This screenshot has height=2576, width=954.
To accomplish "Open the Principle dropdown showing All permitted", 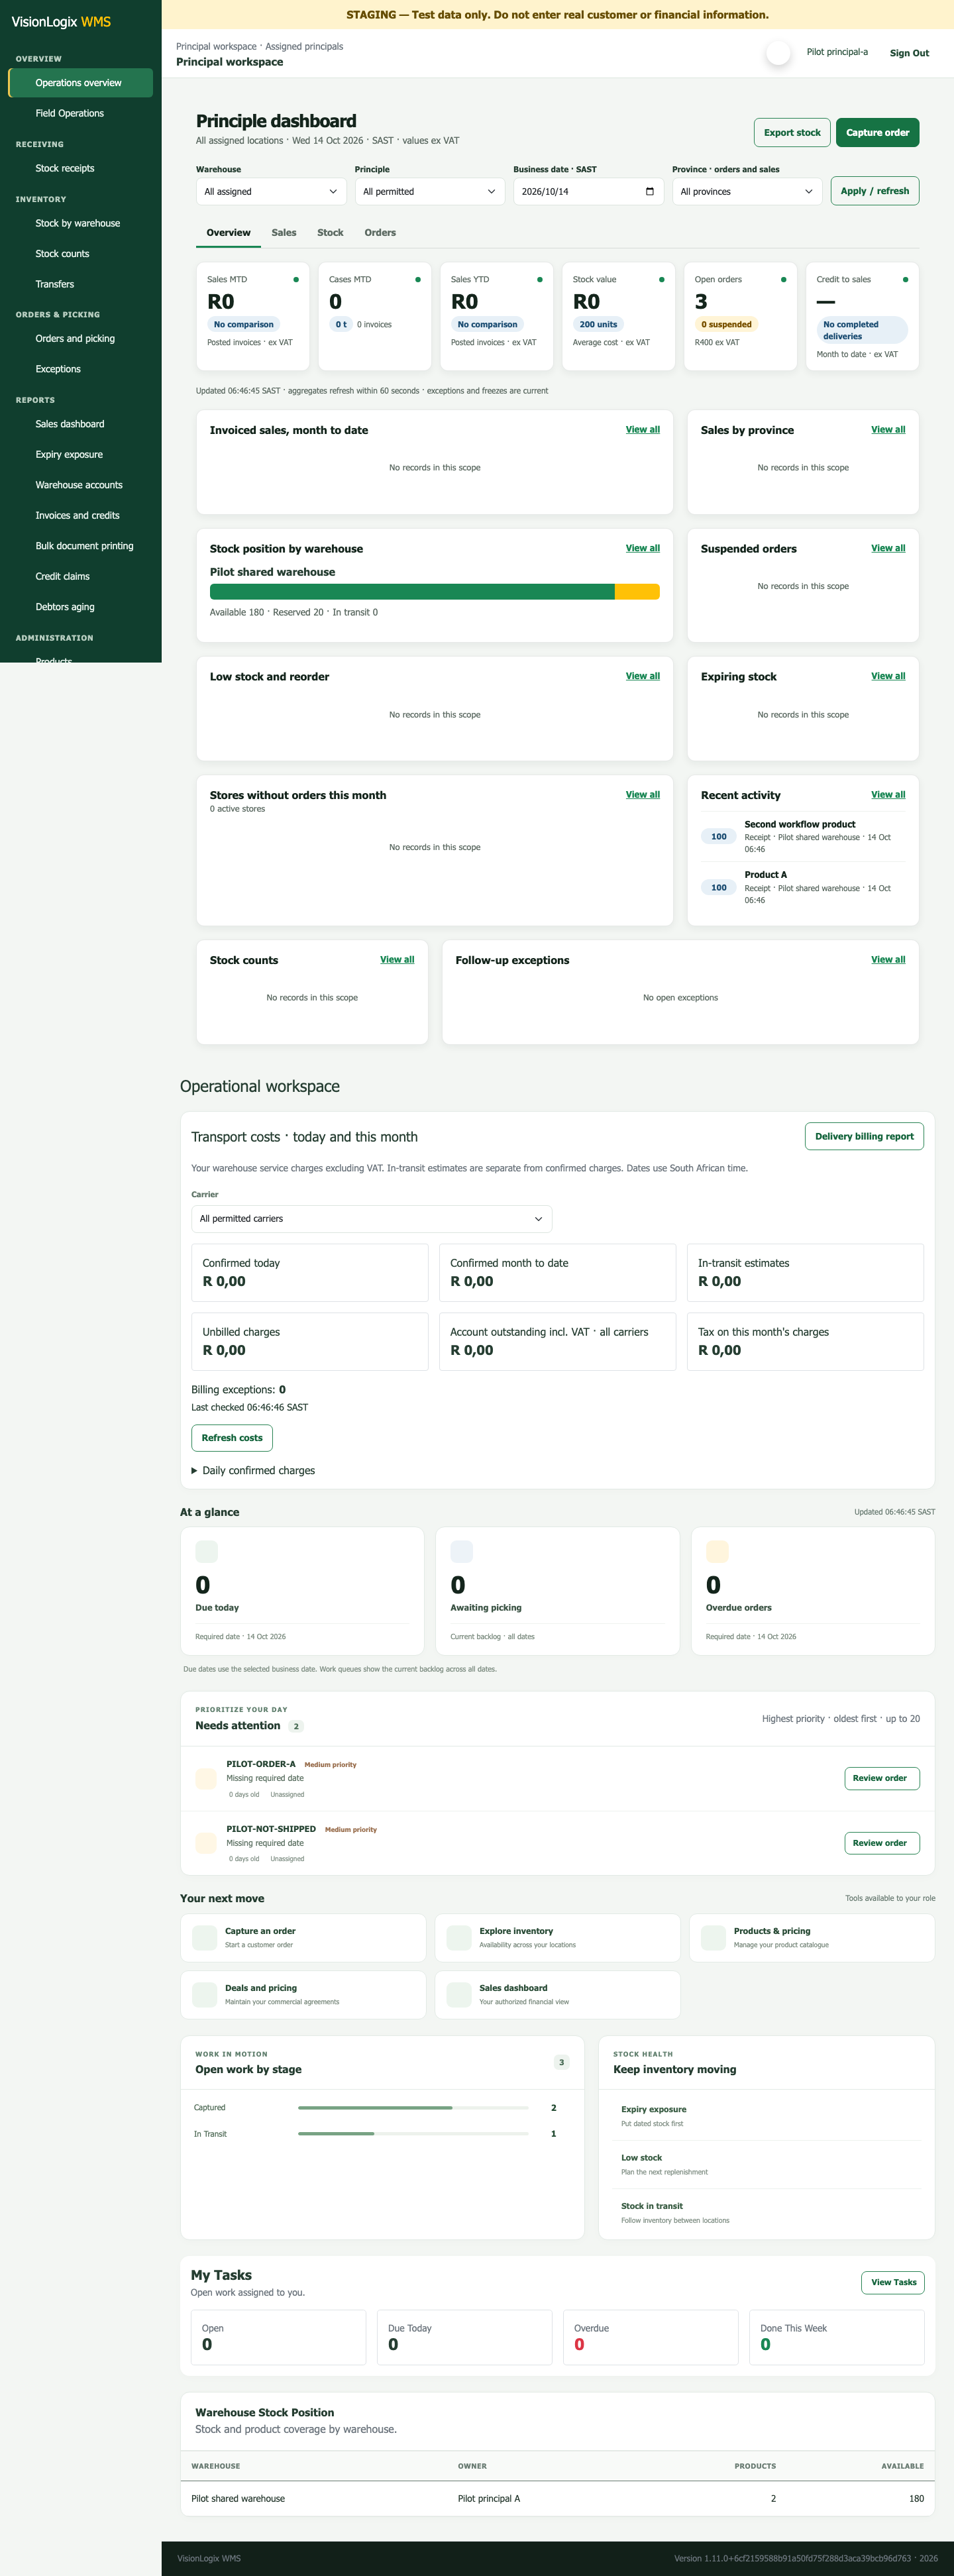I will pos(430,192).
